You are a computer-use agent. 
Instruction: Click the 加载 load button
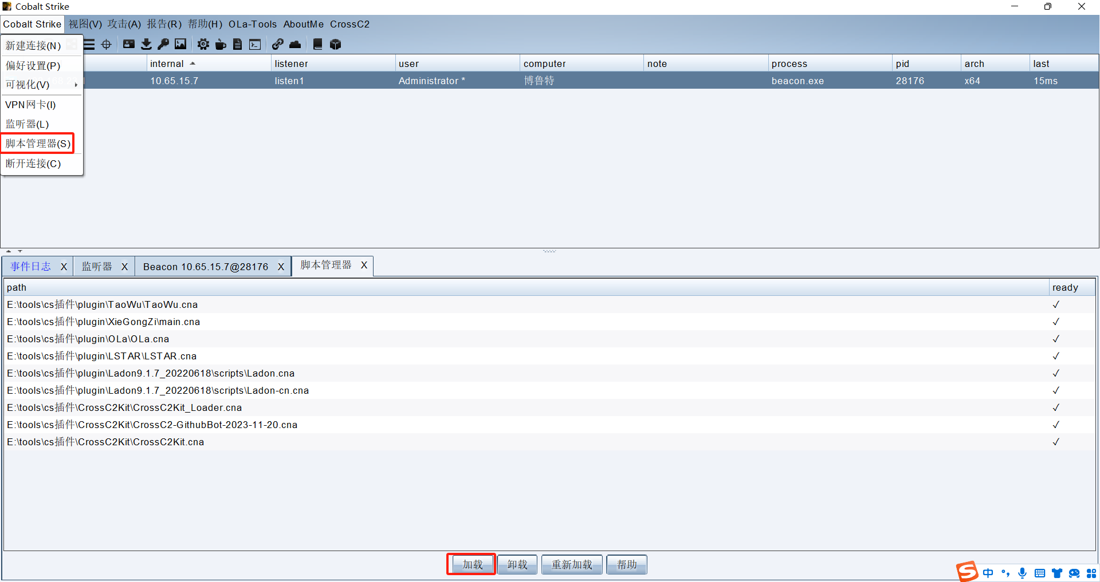tap(473, 565)
